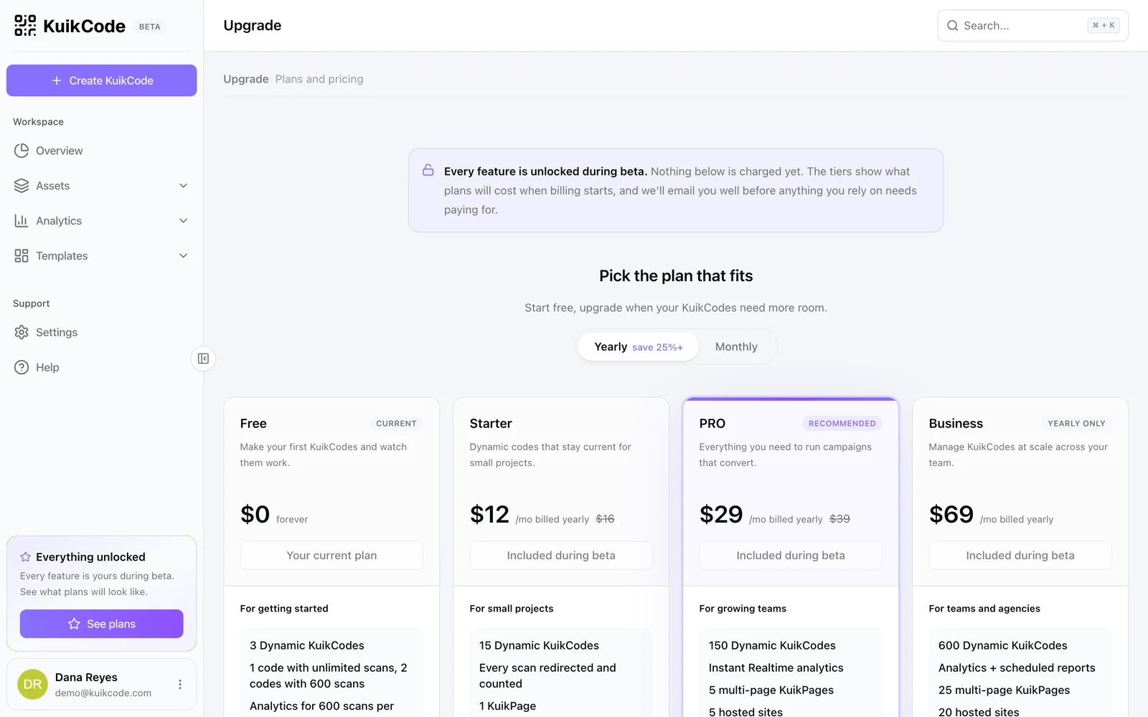
Task: Click Included during beta on Starter plan
Action: (x=561, y=556)
